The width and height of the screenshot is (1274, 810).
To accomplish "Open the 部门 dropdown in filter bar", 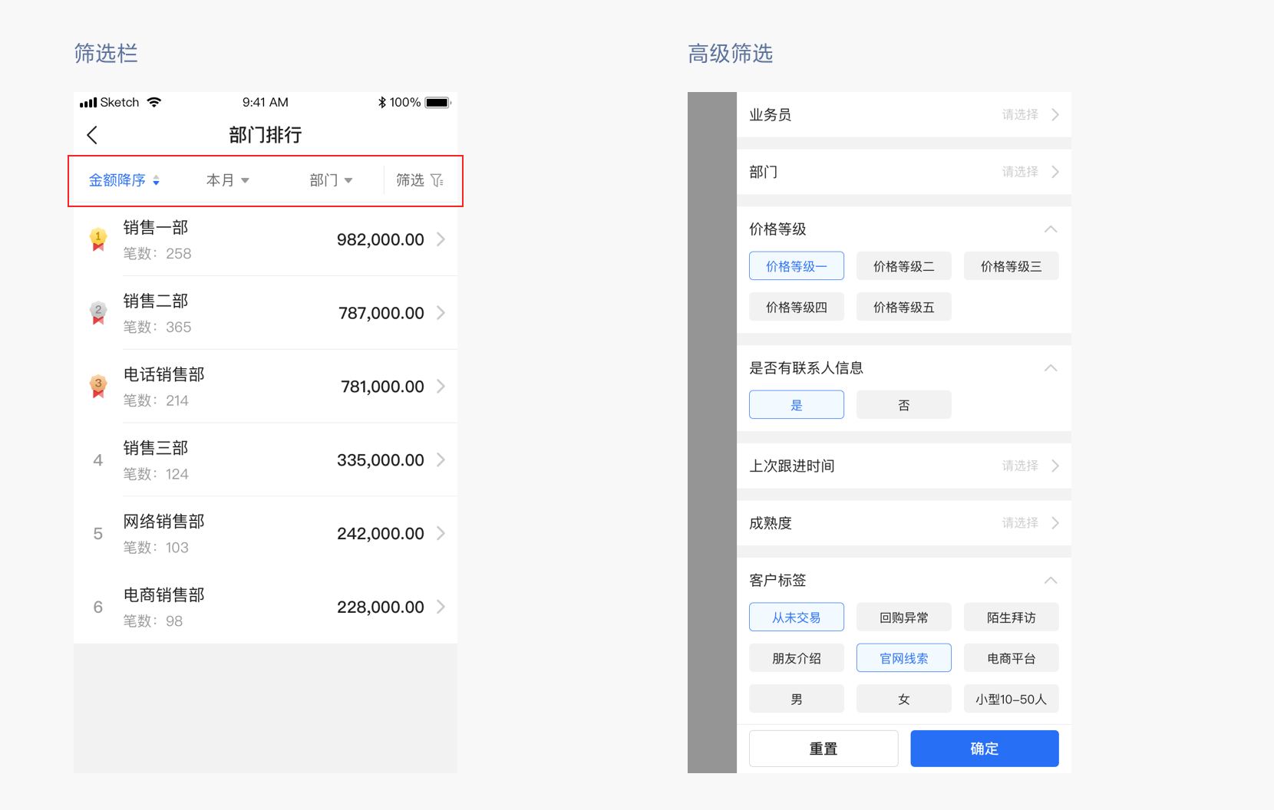I will pos(331,180).
